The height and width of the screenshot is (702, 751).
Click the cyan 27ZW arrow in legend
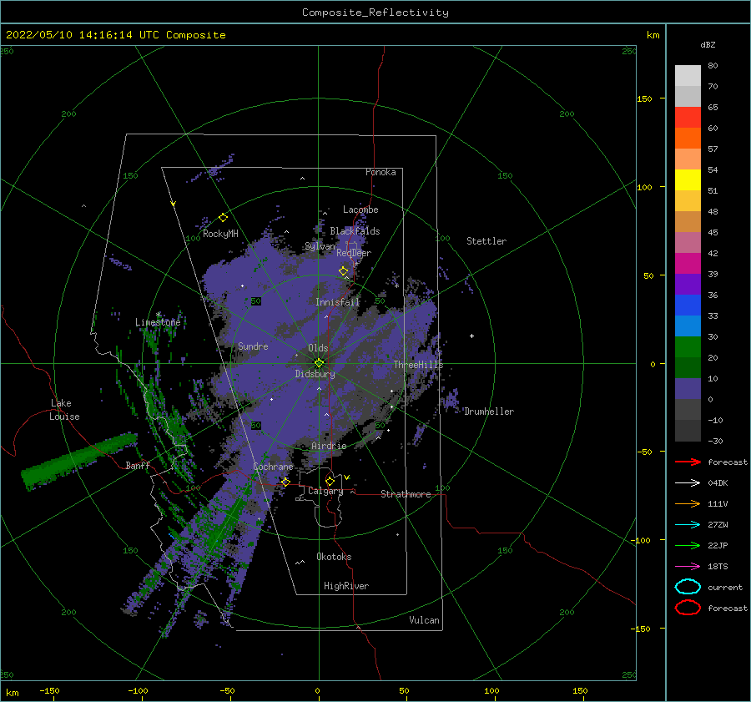pyautogui.click(x=688, y=525)
